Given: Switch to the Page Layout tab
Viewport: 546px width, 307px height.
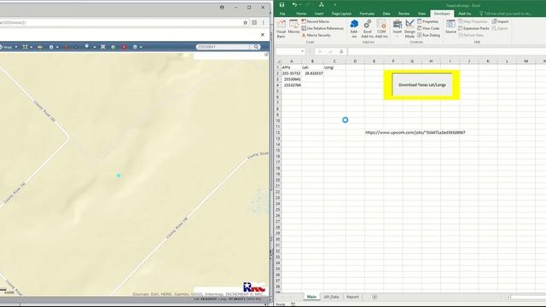Looking at the screenshot, I should click(341, 14).
